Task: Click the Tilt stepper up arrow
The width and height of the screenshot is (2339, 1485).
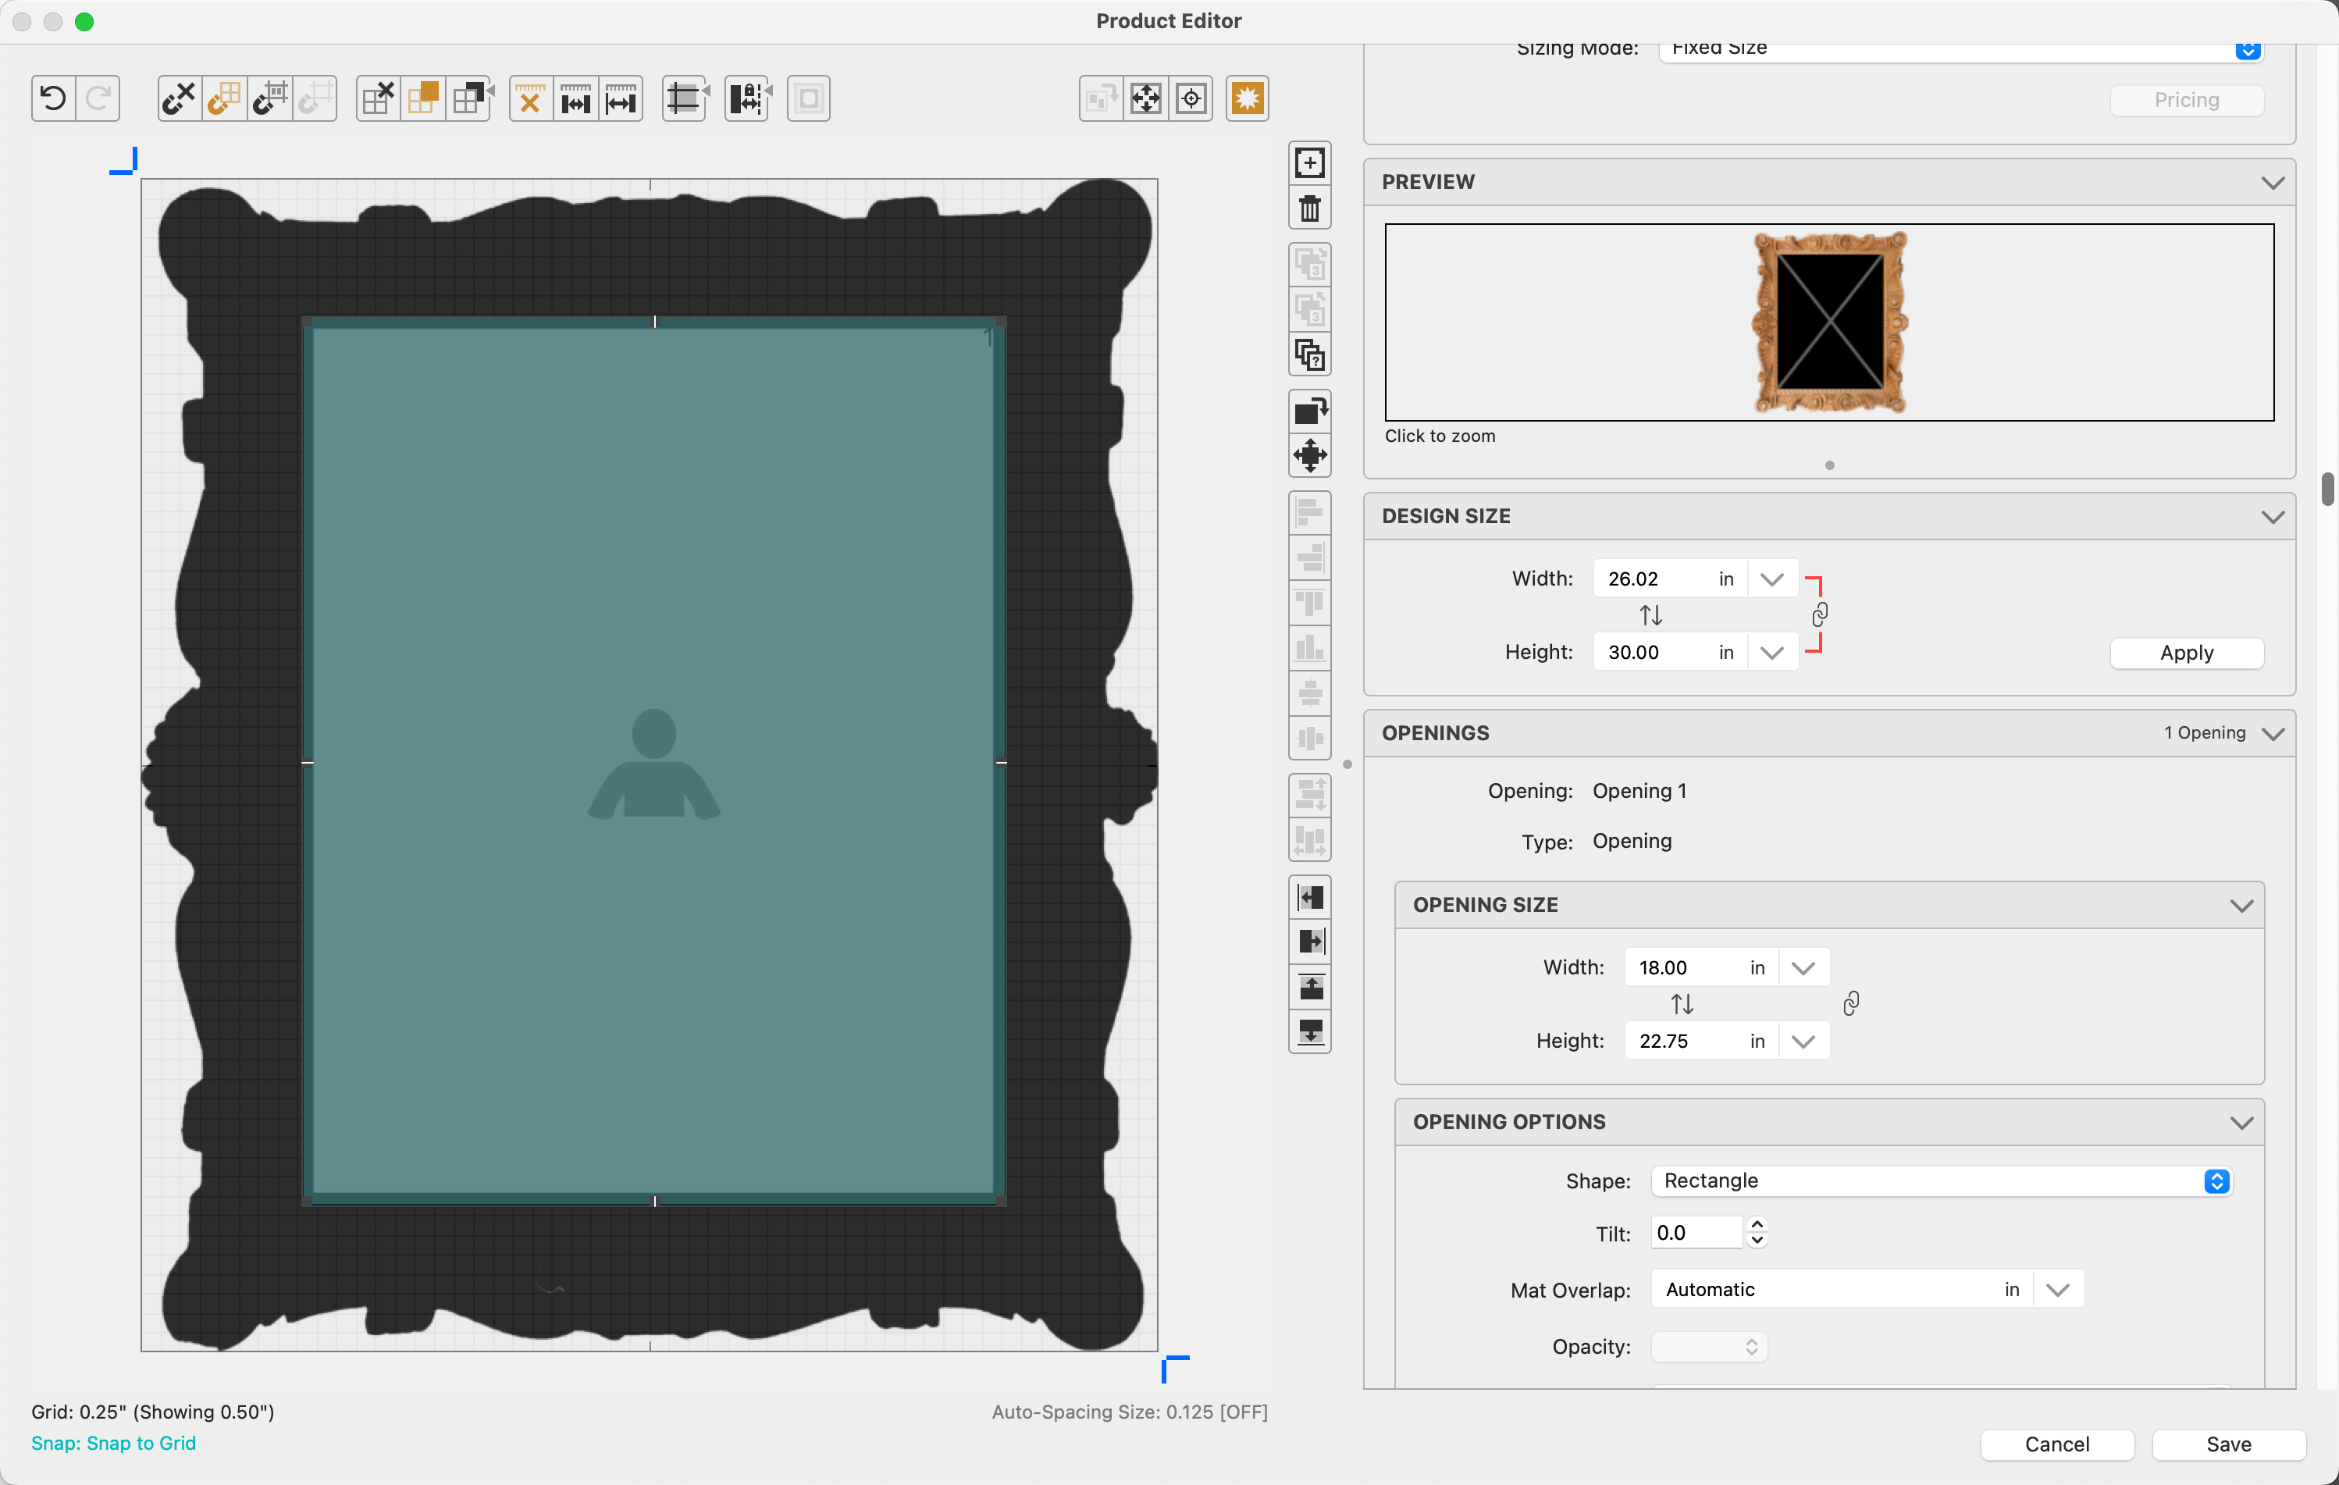Action: pyautogui.click(x=1756, y=1225)
